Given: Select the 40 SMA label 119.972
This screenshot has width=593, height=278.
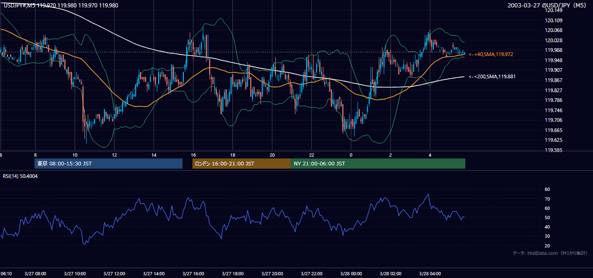Looking at the screenshot, I should [x=491, y=55].
